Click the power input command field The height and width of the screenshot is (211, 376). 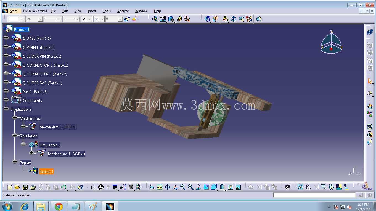coord(314,195)
